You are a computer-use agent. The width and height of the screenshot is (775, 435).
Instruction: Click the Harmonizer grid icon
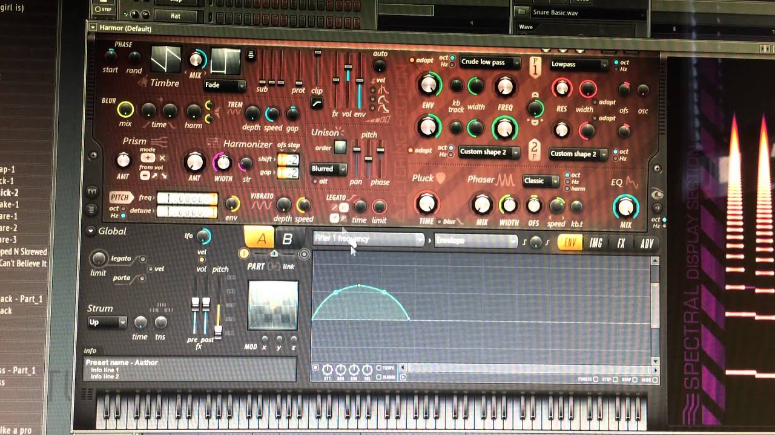(213, 143)
